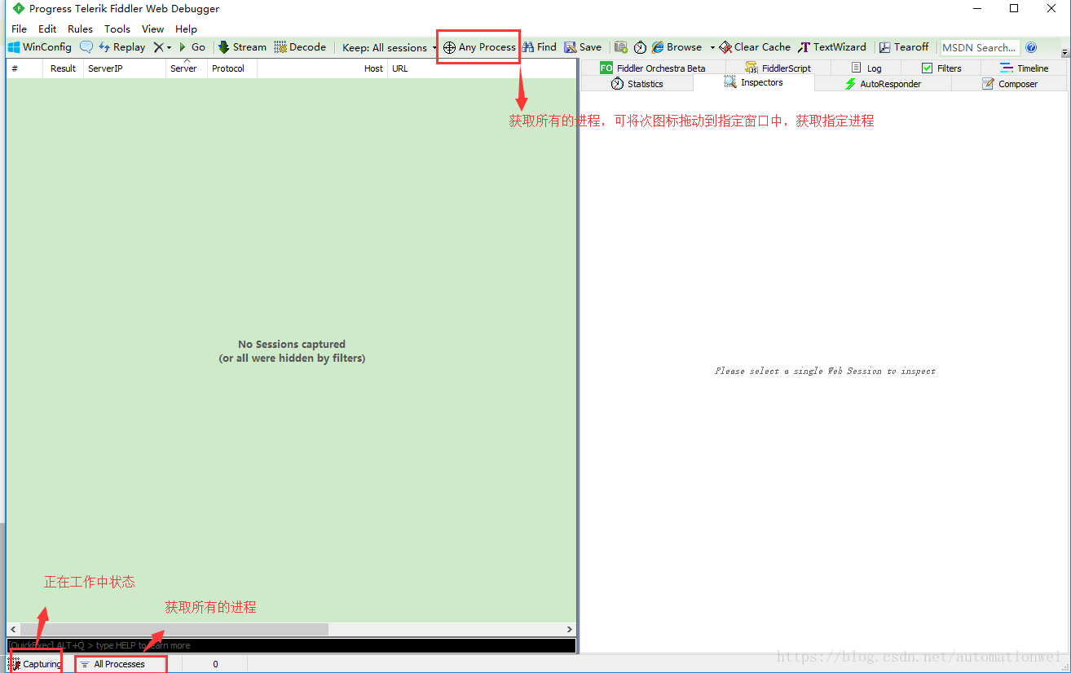Screen dimensions: 1071x673
Task: Open the Tools menu
Action: click(x=117, y=29)
